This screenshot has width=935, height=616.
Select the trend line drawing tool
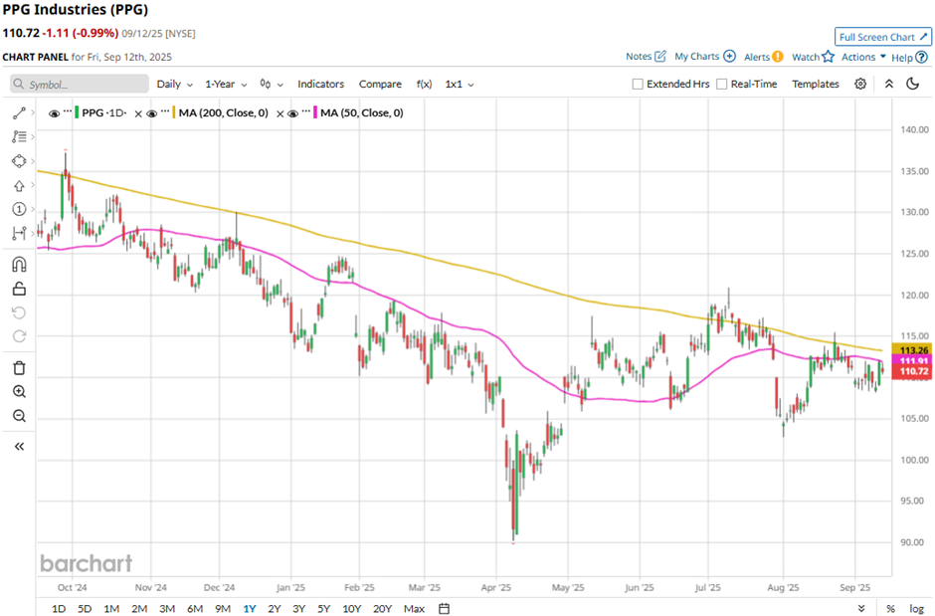pyautogui.click(x=19, y=113)
